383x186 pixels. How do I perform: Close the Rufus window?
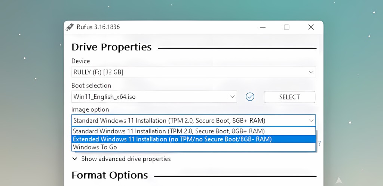(311, 27)
